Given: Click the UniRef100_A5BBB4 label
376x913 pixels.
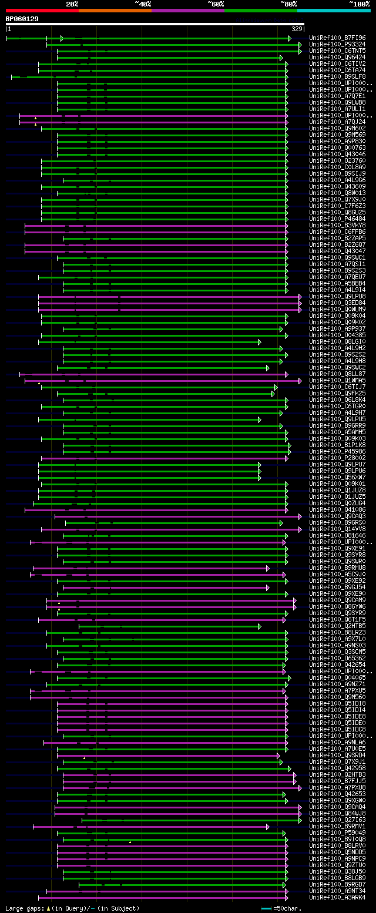Looking at the screenshot, I should click(337, 283).
